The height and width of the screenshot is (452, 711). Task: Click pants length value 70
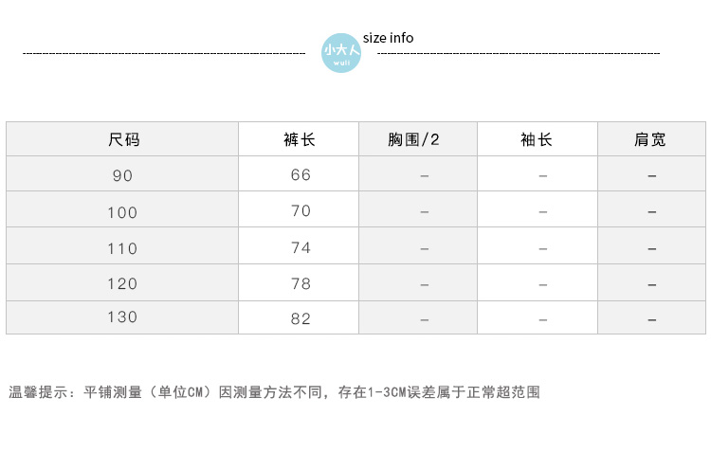[301, 211]
